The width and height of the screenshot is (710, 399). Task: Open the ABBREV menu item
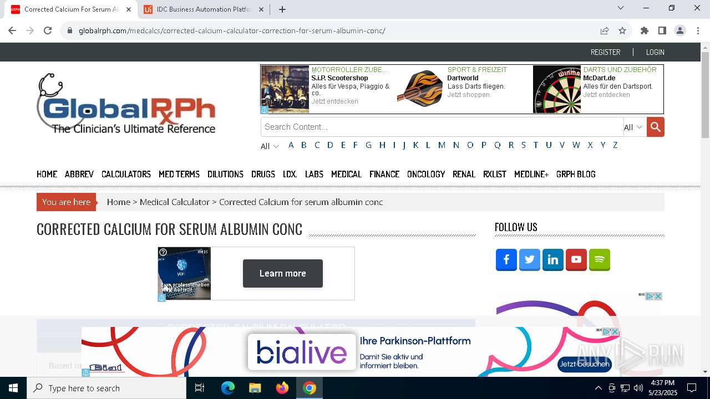[x=79, y=174]
